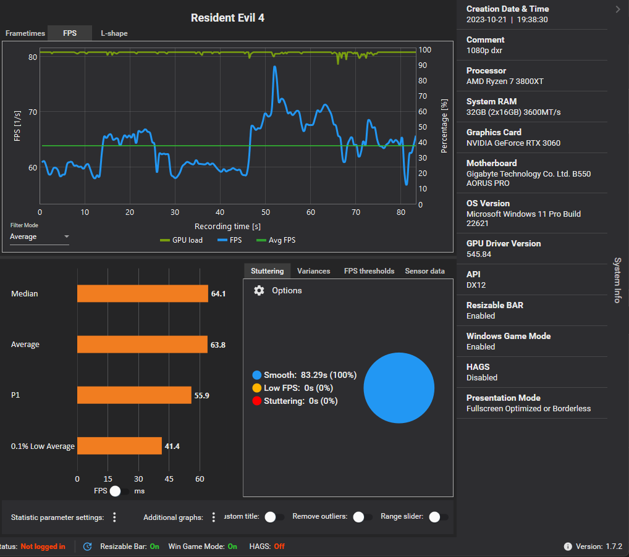629x557 pixels.
Task: Click the GPU driver version 545.84
Action: pyautogui.click(x=479, y=254)
